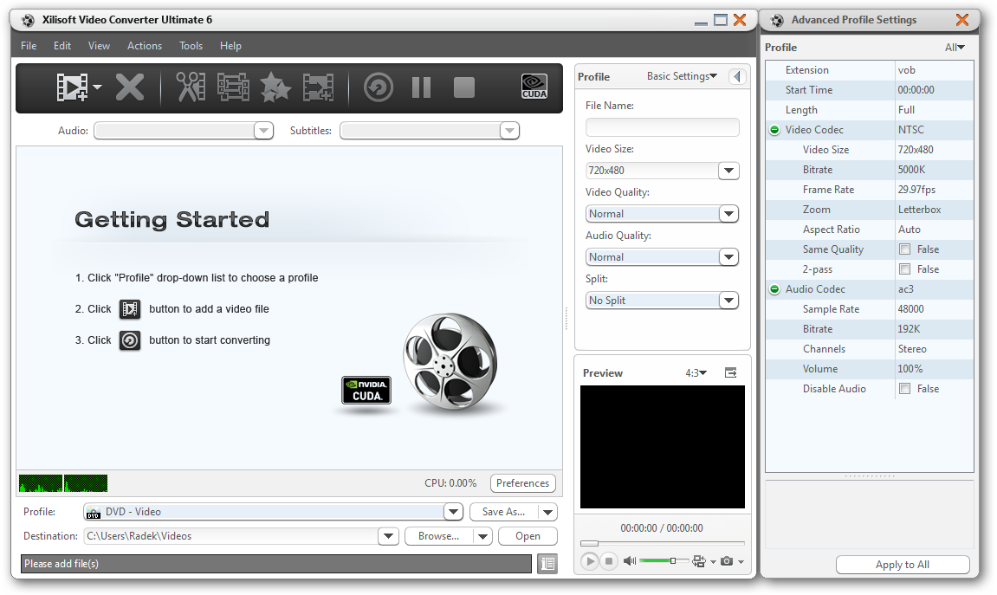Open the Actions menu

coord(145,46)
